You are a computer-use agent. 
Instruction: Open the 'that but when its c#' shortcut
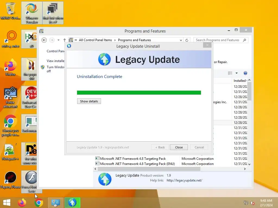point(53,13)
